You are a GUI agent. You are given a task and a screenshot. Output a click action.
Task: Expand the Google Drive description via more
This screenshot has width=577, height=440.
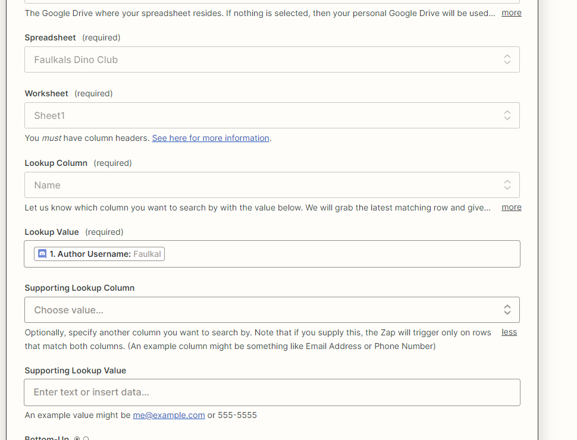(x=512, y=13)
